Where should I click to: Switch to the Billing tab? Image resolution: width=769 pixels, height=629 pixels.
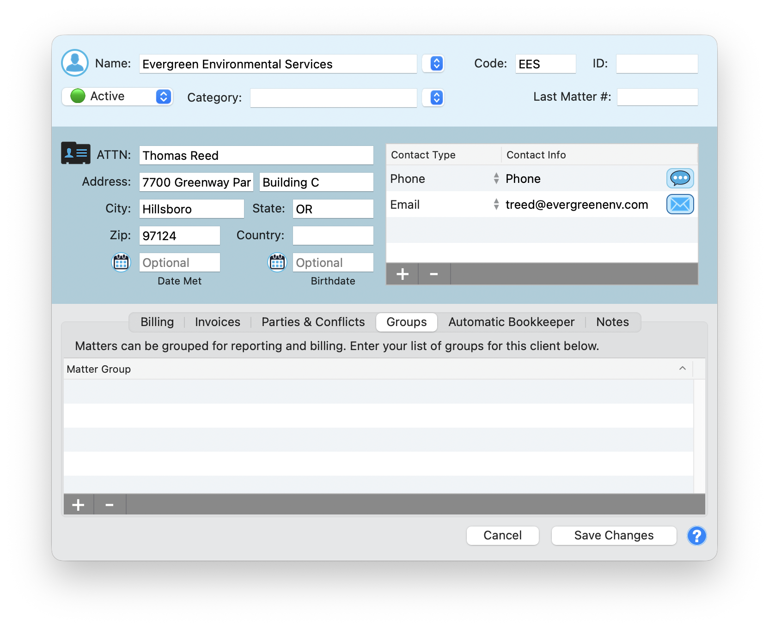click(157, 322)
